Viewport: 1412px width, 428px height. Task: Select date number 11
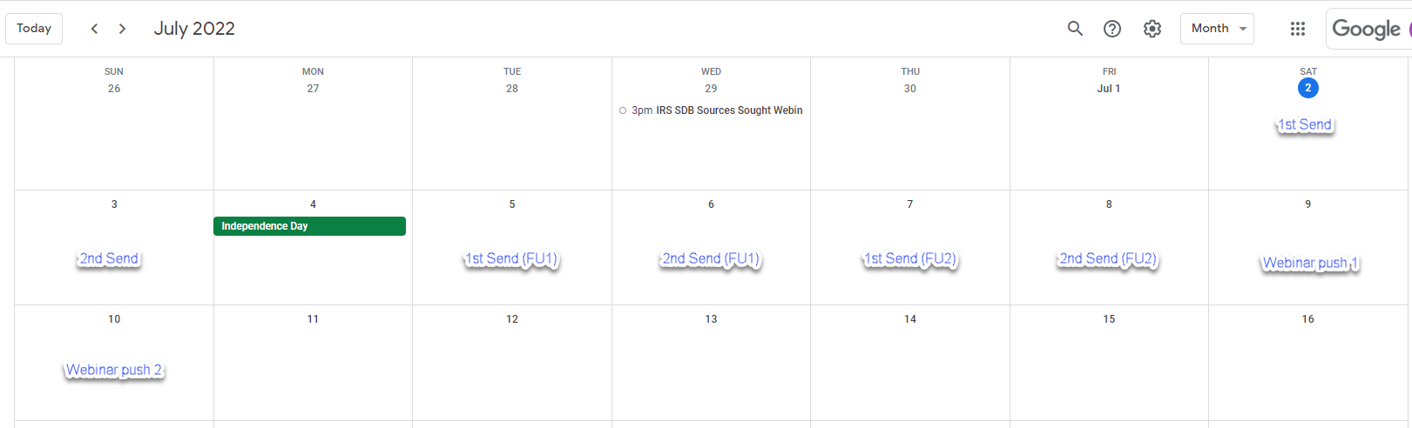[313, 319]
